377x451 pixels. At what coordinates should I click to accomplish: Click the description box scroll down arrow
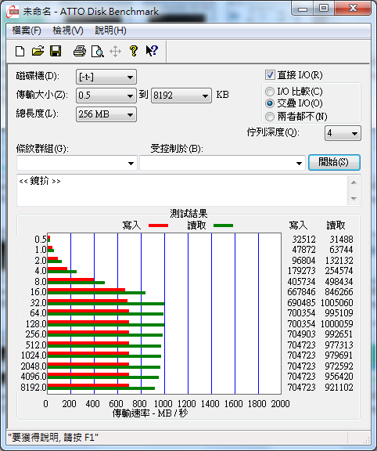coord(354,198)
